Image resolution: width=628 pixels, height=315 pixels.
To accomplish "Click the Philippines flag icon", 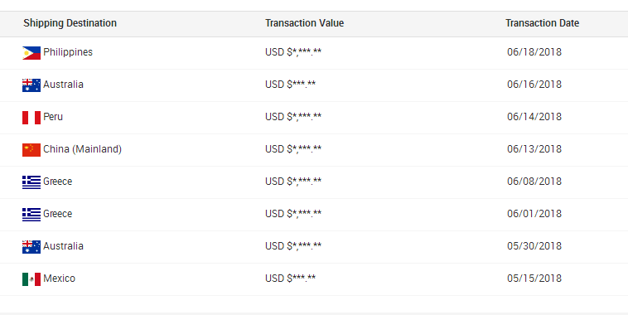I will (31, 53).
